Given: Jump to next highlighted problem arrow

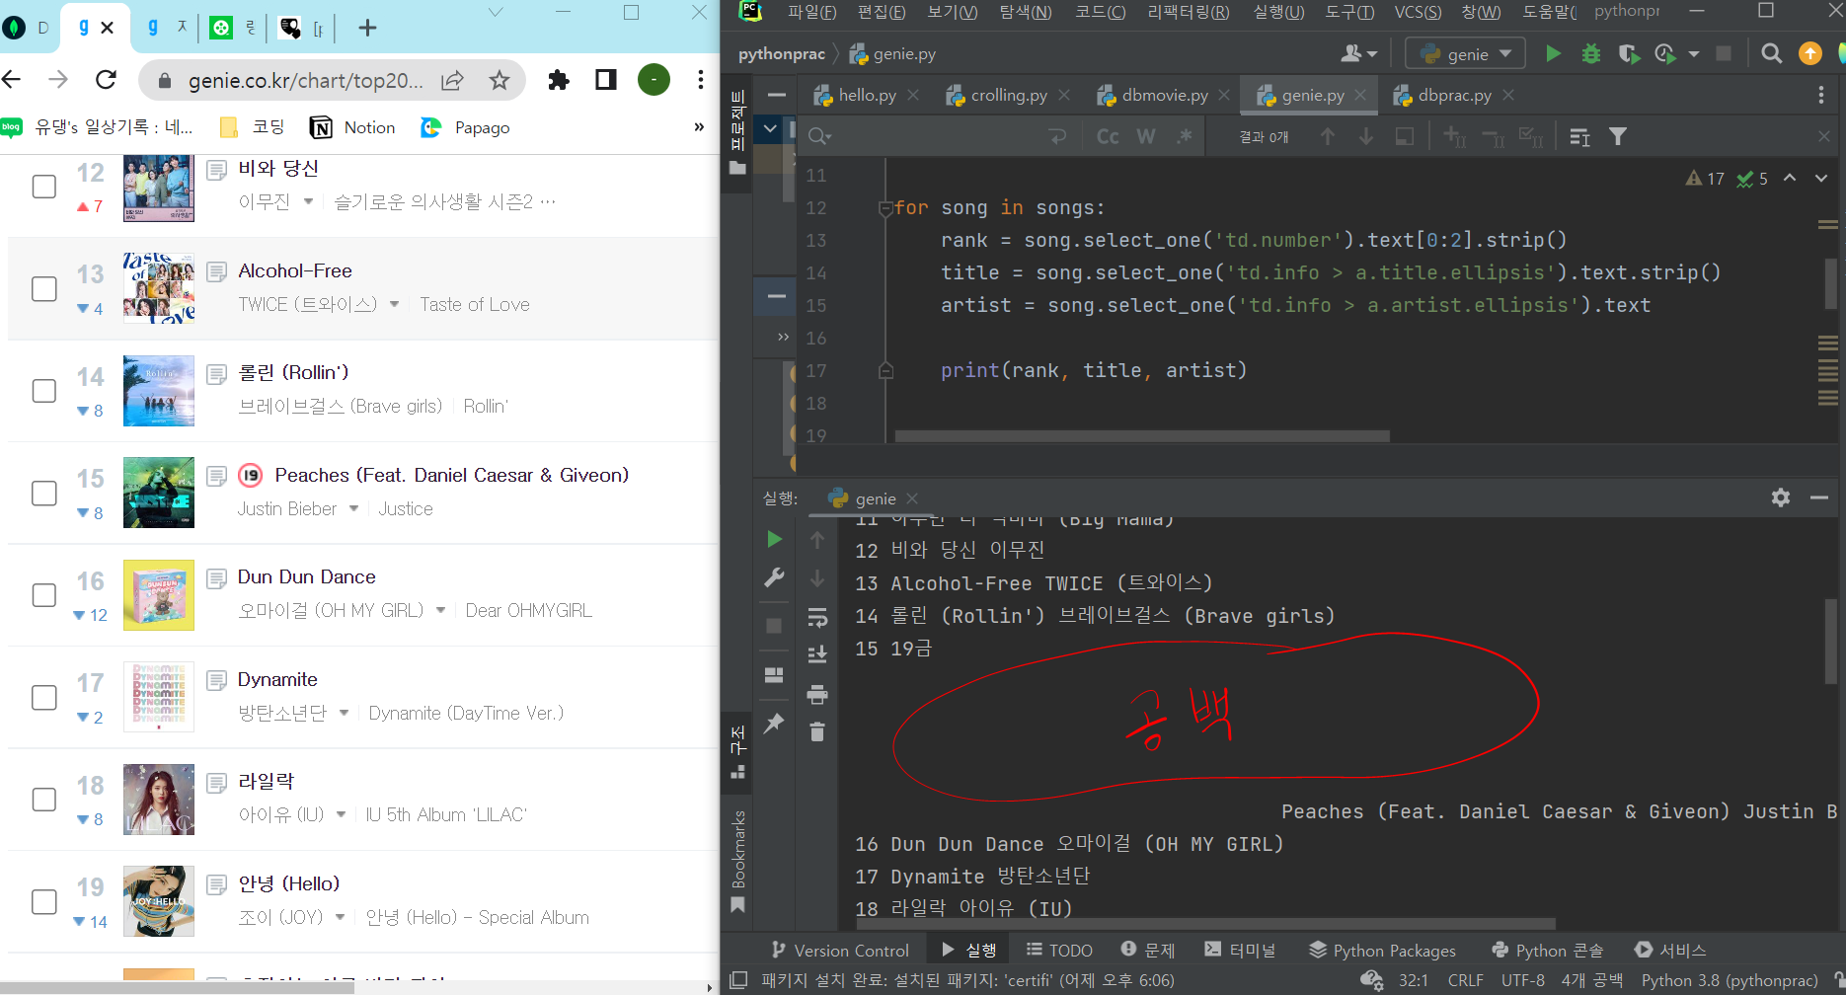Looking at the screenshot, I should tap(1821, 179).
